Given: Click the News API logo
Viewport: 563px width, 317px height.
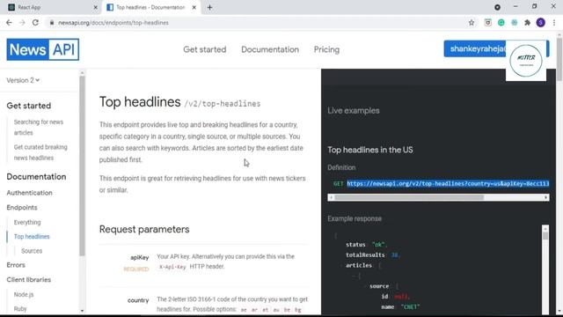Looking at the screenshot, I should click(x=43, y=49).
